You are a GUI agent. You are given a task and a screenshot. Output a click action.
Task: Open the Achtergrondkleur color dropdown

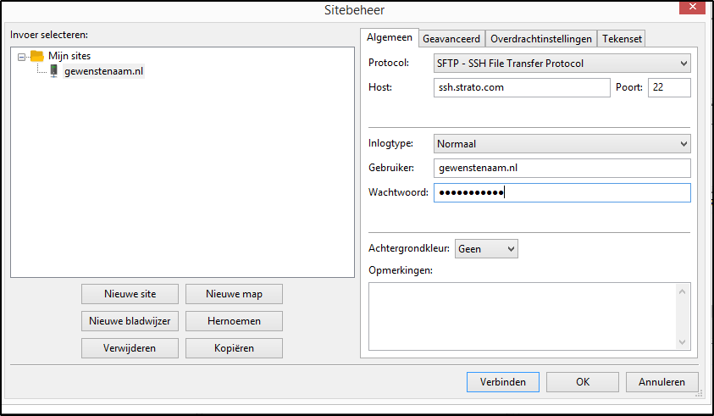coord(486,249)
